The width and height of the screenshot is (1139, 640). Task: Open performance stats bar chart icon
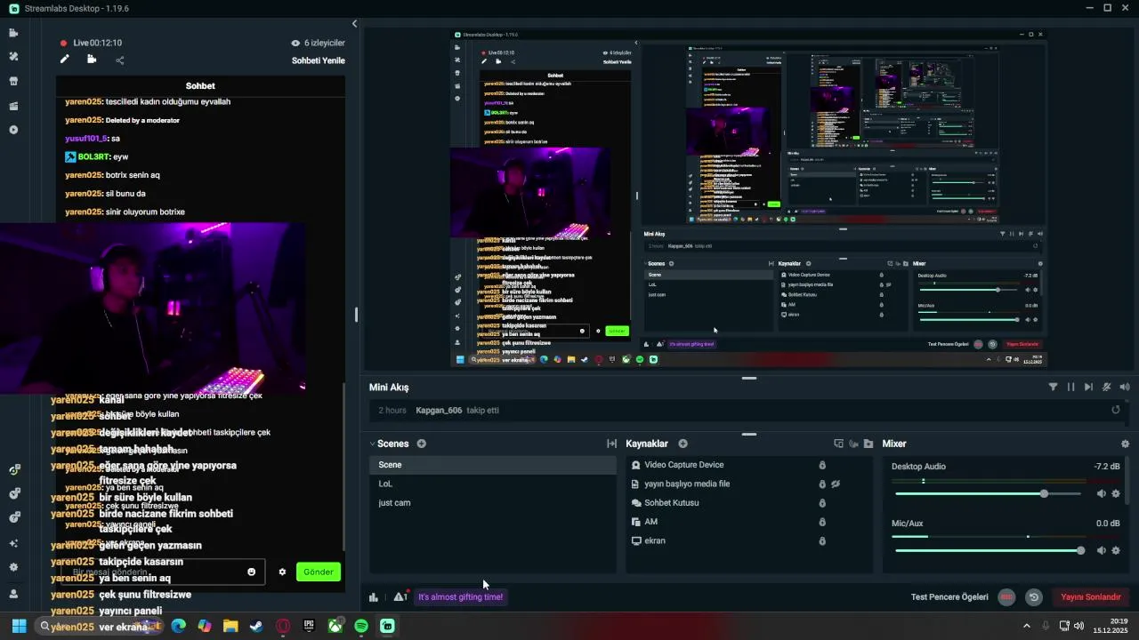(374, 596)
